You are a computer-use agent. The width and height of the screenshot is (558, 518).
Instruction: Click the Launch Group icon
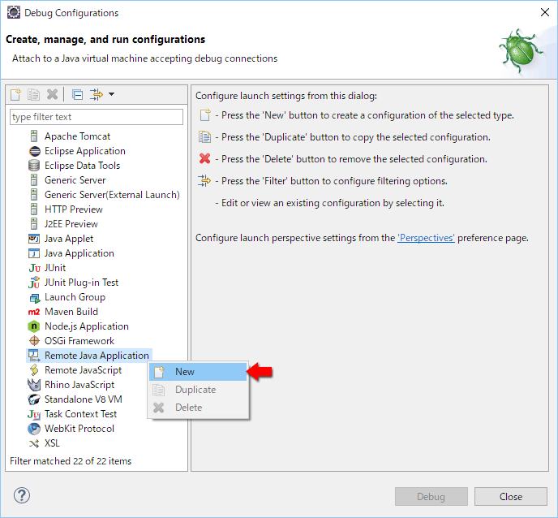[34, 297]
